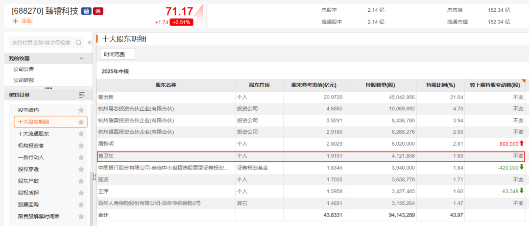The width and height of the screenshot is (529, 226).
Task: Star the 股权穿透 item
Action: pyautogui.click(x=81, y=169)
